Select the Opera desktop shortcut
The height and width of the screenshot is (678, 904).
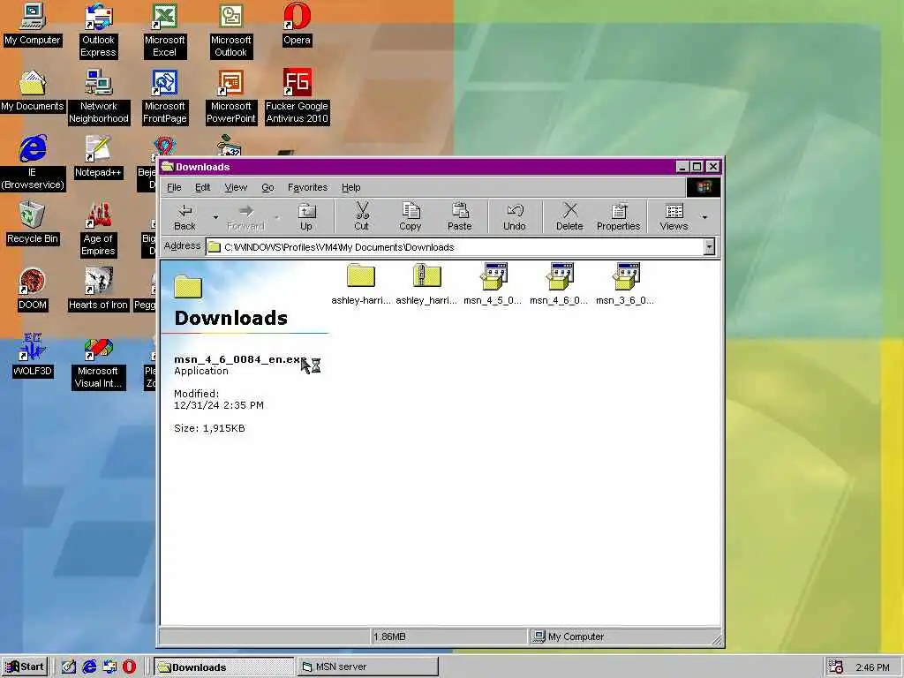point(297,25)
